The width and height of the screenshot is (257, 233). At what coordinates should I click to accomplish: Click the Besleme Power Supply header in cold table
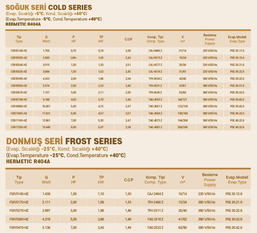[x=210, y=39]
